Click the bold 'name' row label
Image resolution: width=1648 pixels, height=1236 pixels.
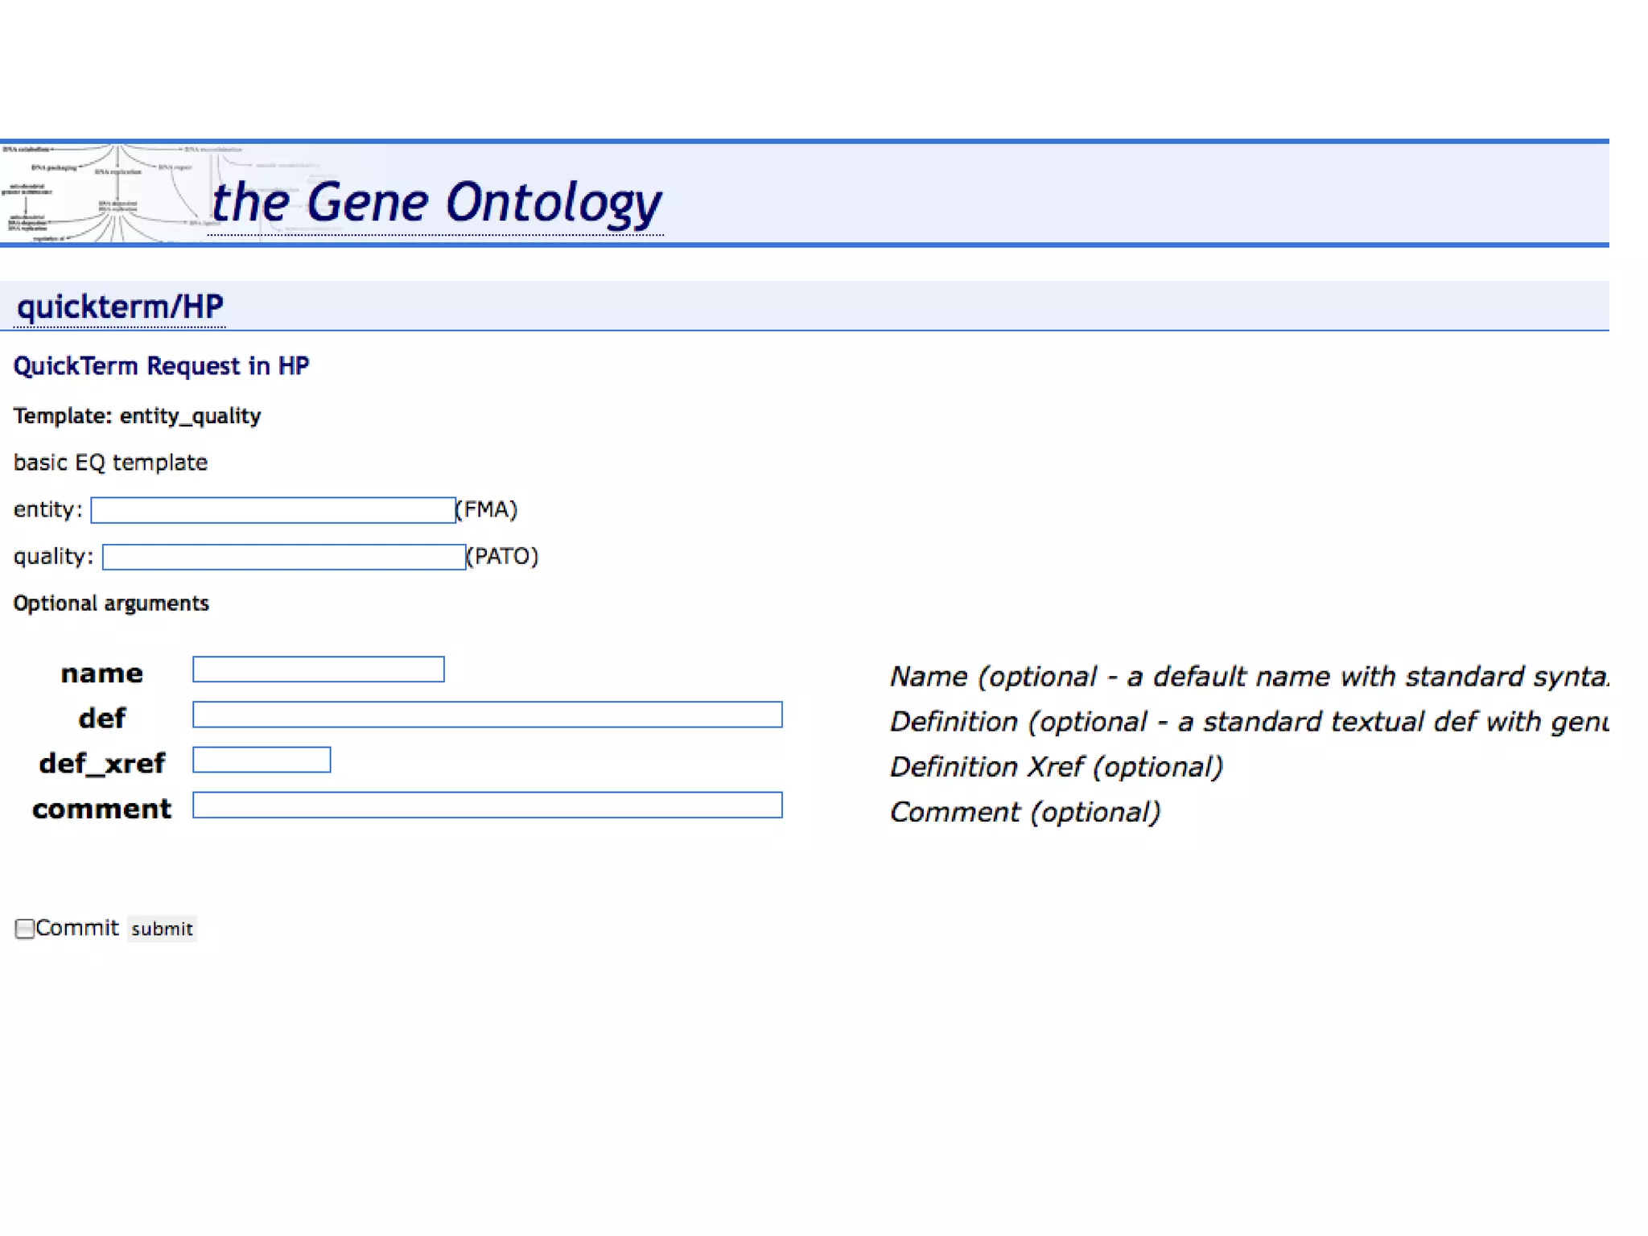[101, 674]
